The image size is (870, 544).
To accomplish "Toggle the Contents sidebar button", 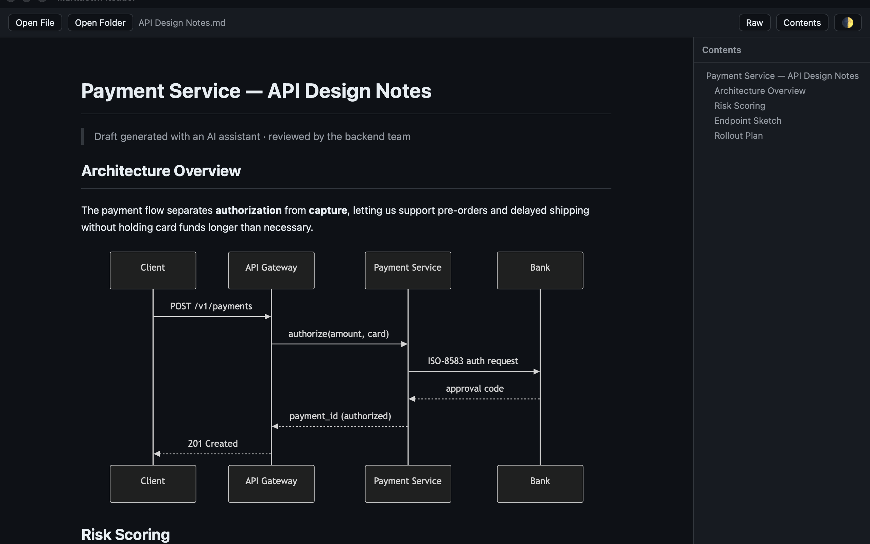I will 802,23.
